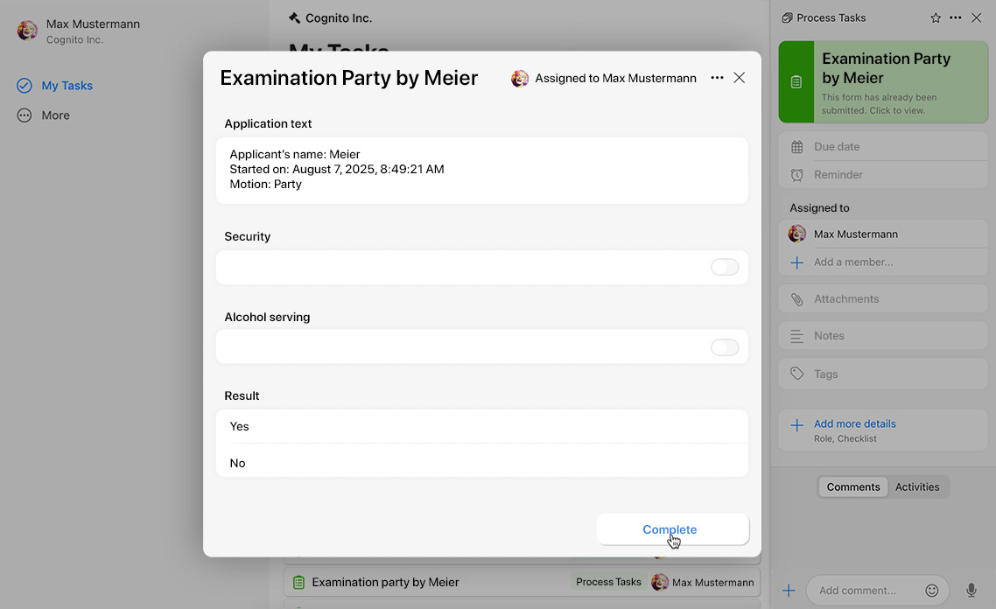Expand the More item in left sidebar
The height and width of the screenshot is (609, 996).
(55, 115)
